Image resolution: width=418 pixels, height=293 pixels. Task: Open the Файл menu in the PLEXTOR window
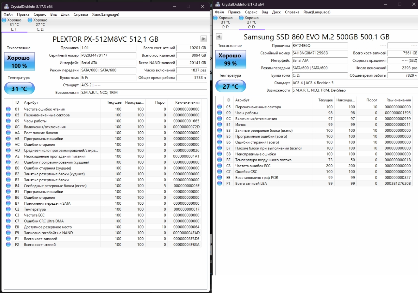point(8,14)
